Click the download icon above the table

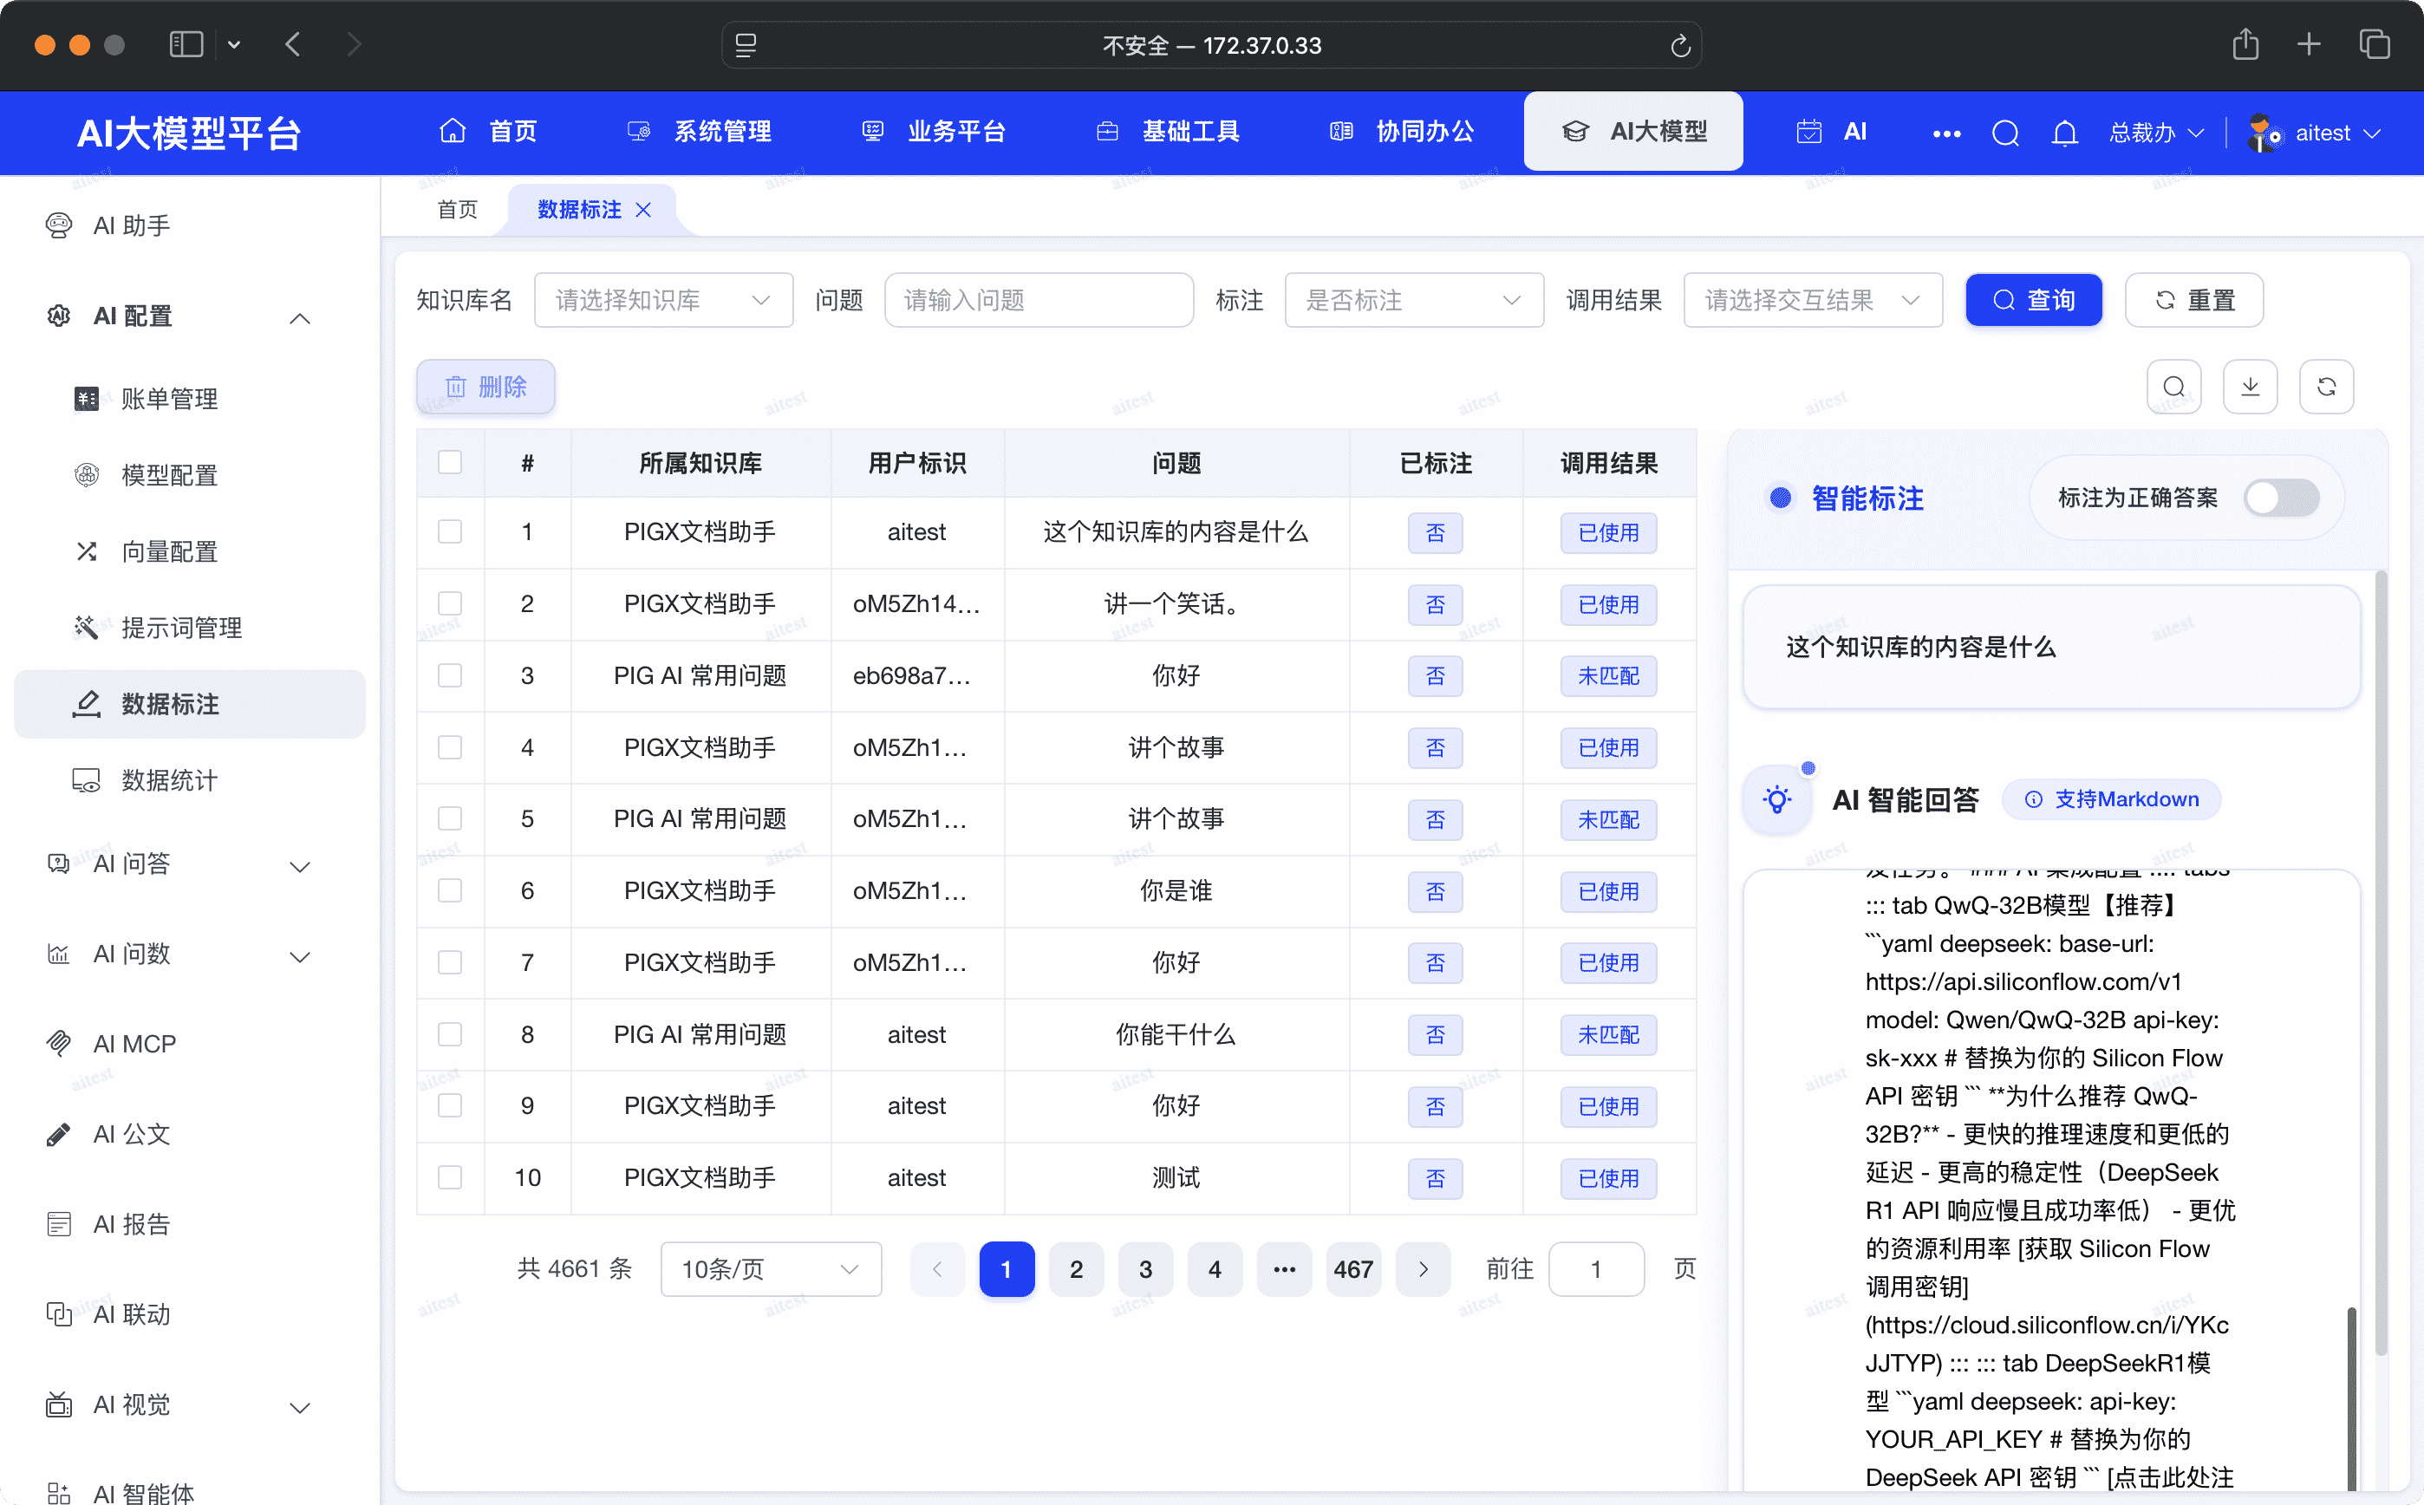tap(2251, 386)
